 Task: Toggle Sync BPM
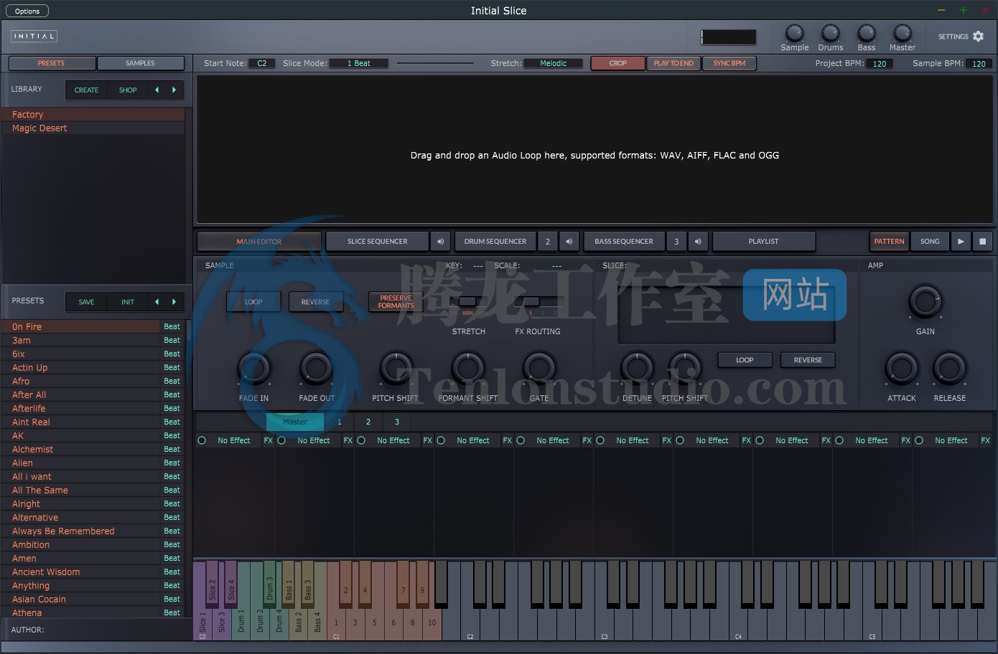[x=729, y=63]
